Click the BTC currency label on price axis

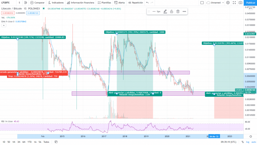coord(251,8)
